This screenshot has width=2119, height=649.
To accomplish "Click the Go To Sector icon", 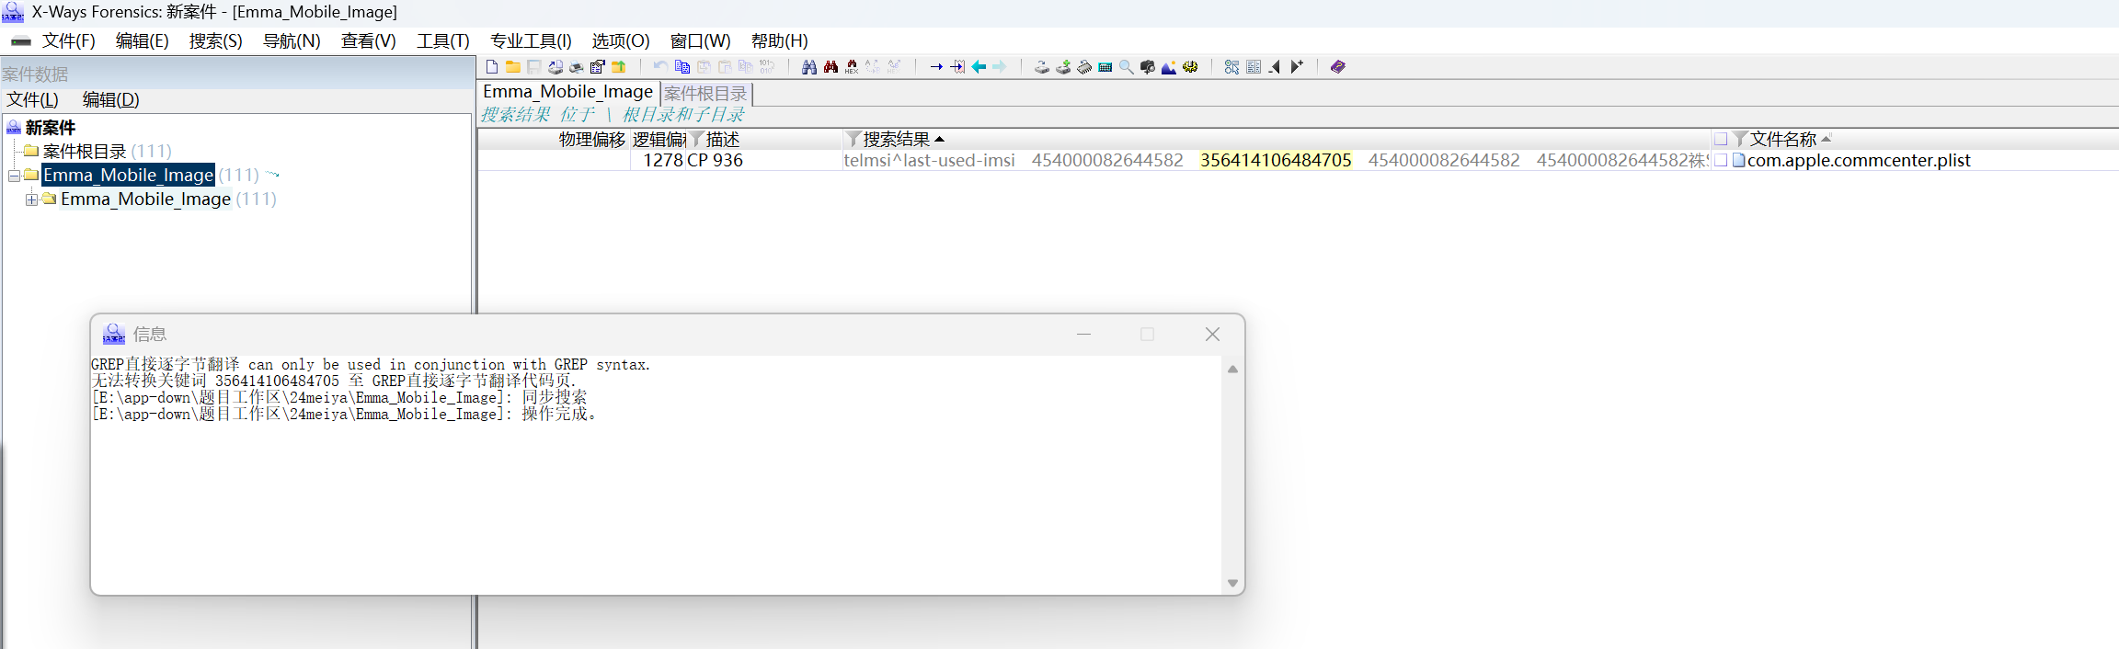I will pos(957,67).
